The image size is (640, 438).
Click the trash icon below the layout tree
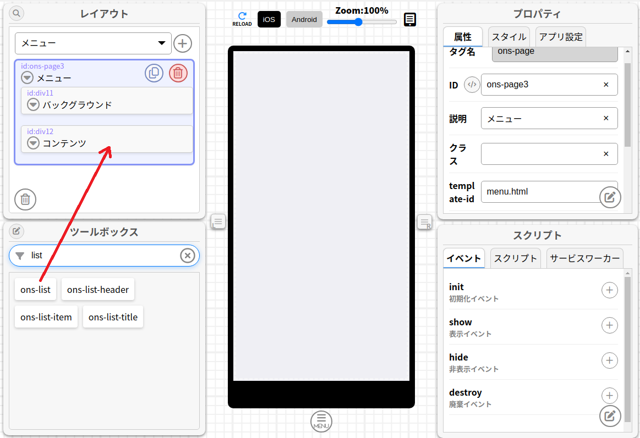click(x=25, y=199)
